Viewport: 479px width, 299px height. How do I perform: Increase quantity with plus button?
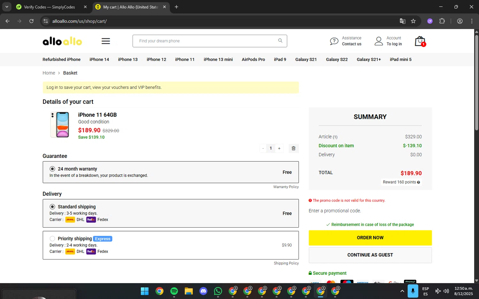279,148
